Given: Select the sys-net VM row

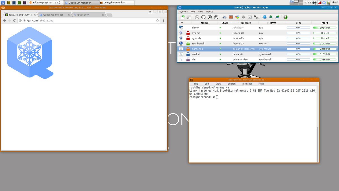Looking at the screenshot, I should click(258, 33).
